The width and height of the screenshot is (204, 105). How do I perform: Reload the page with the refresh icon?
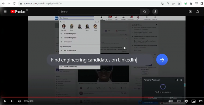[x=14, y=3]
